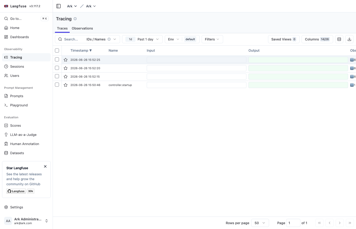Toggle the sidebar panel icon
The width and height of the screenshot is (356, 229).
point(58,6)
